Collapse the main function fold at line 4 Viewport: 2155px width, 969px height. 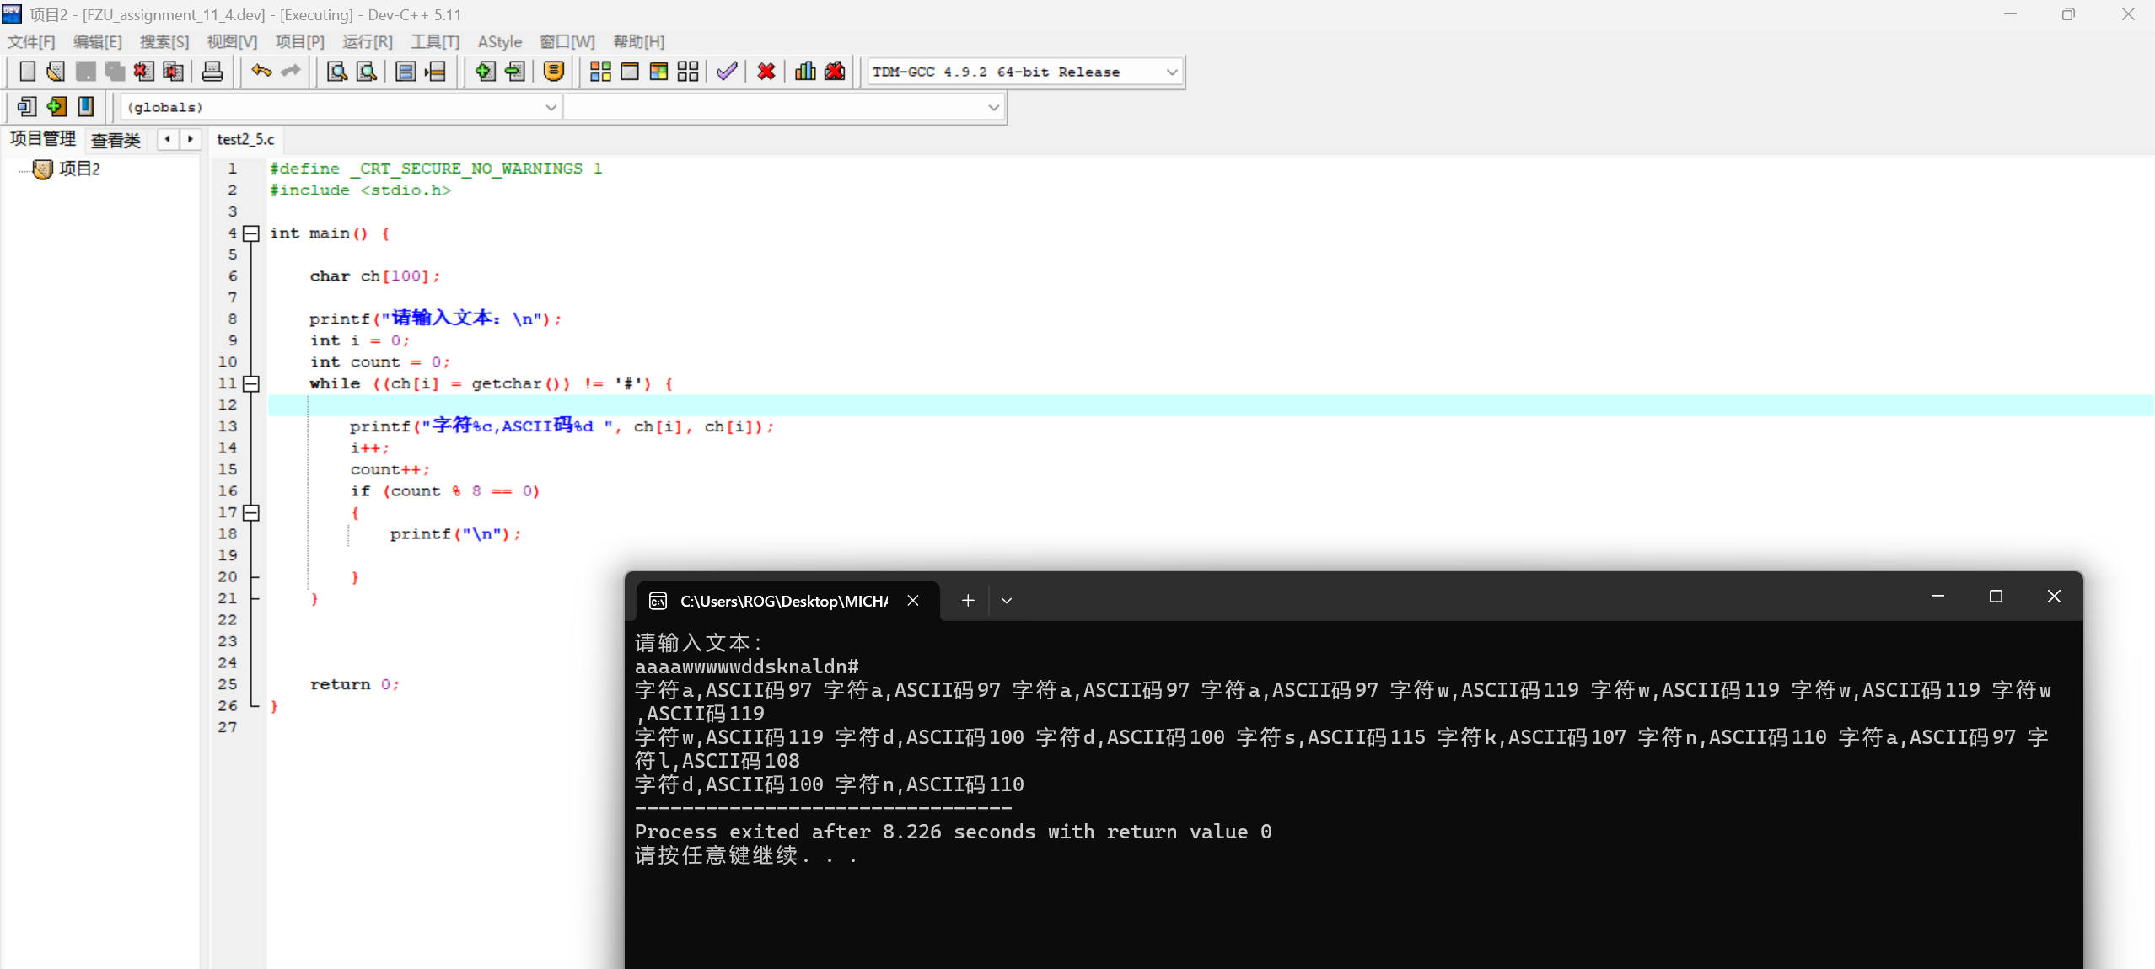pyautogui.click(x=251, y=233)
